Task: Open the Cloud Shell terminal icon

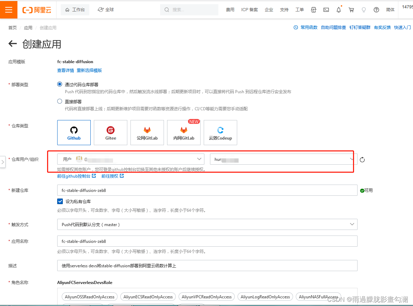Action: pyautogui.click(x=326, y=10)
